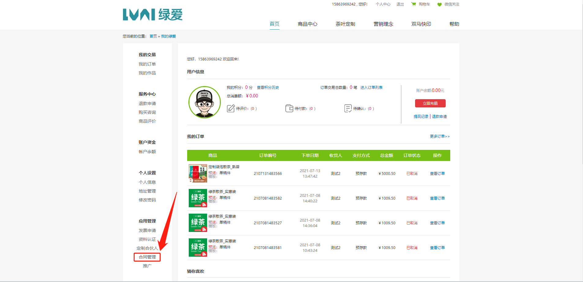
Task: Open 查看积分历史 link
Action: click(268, 88)
